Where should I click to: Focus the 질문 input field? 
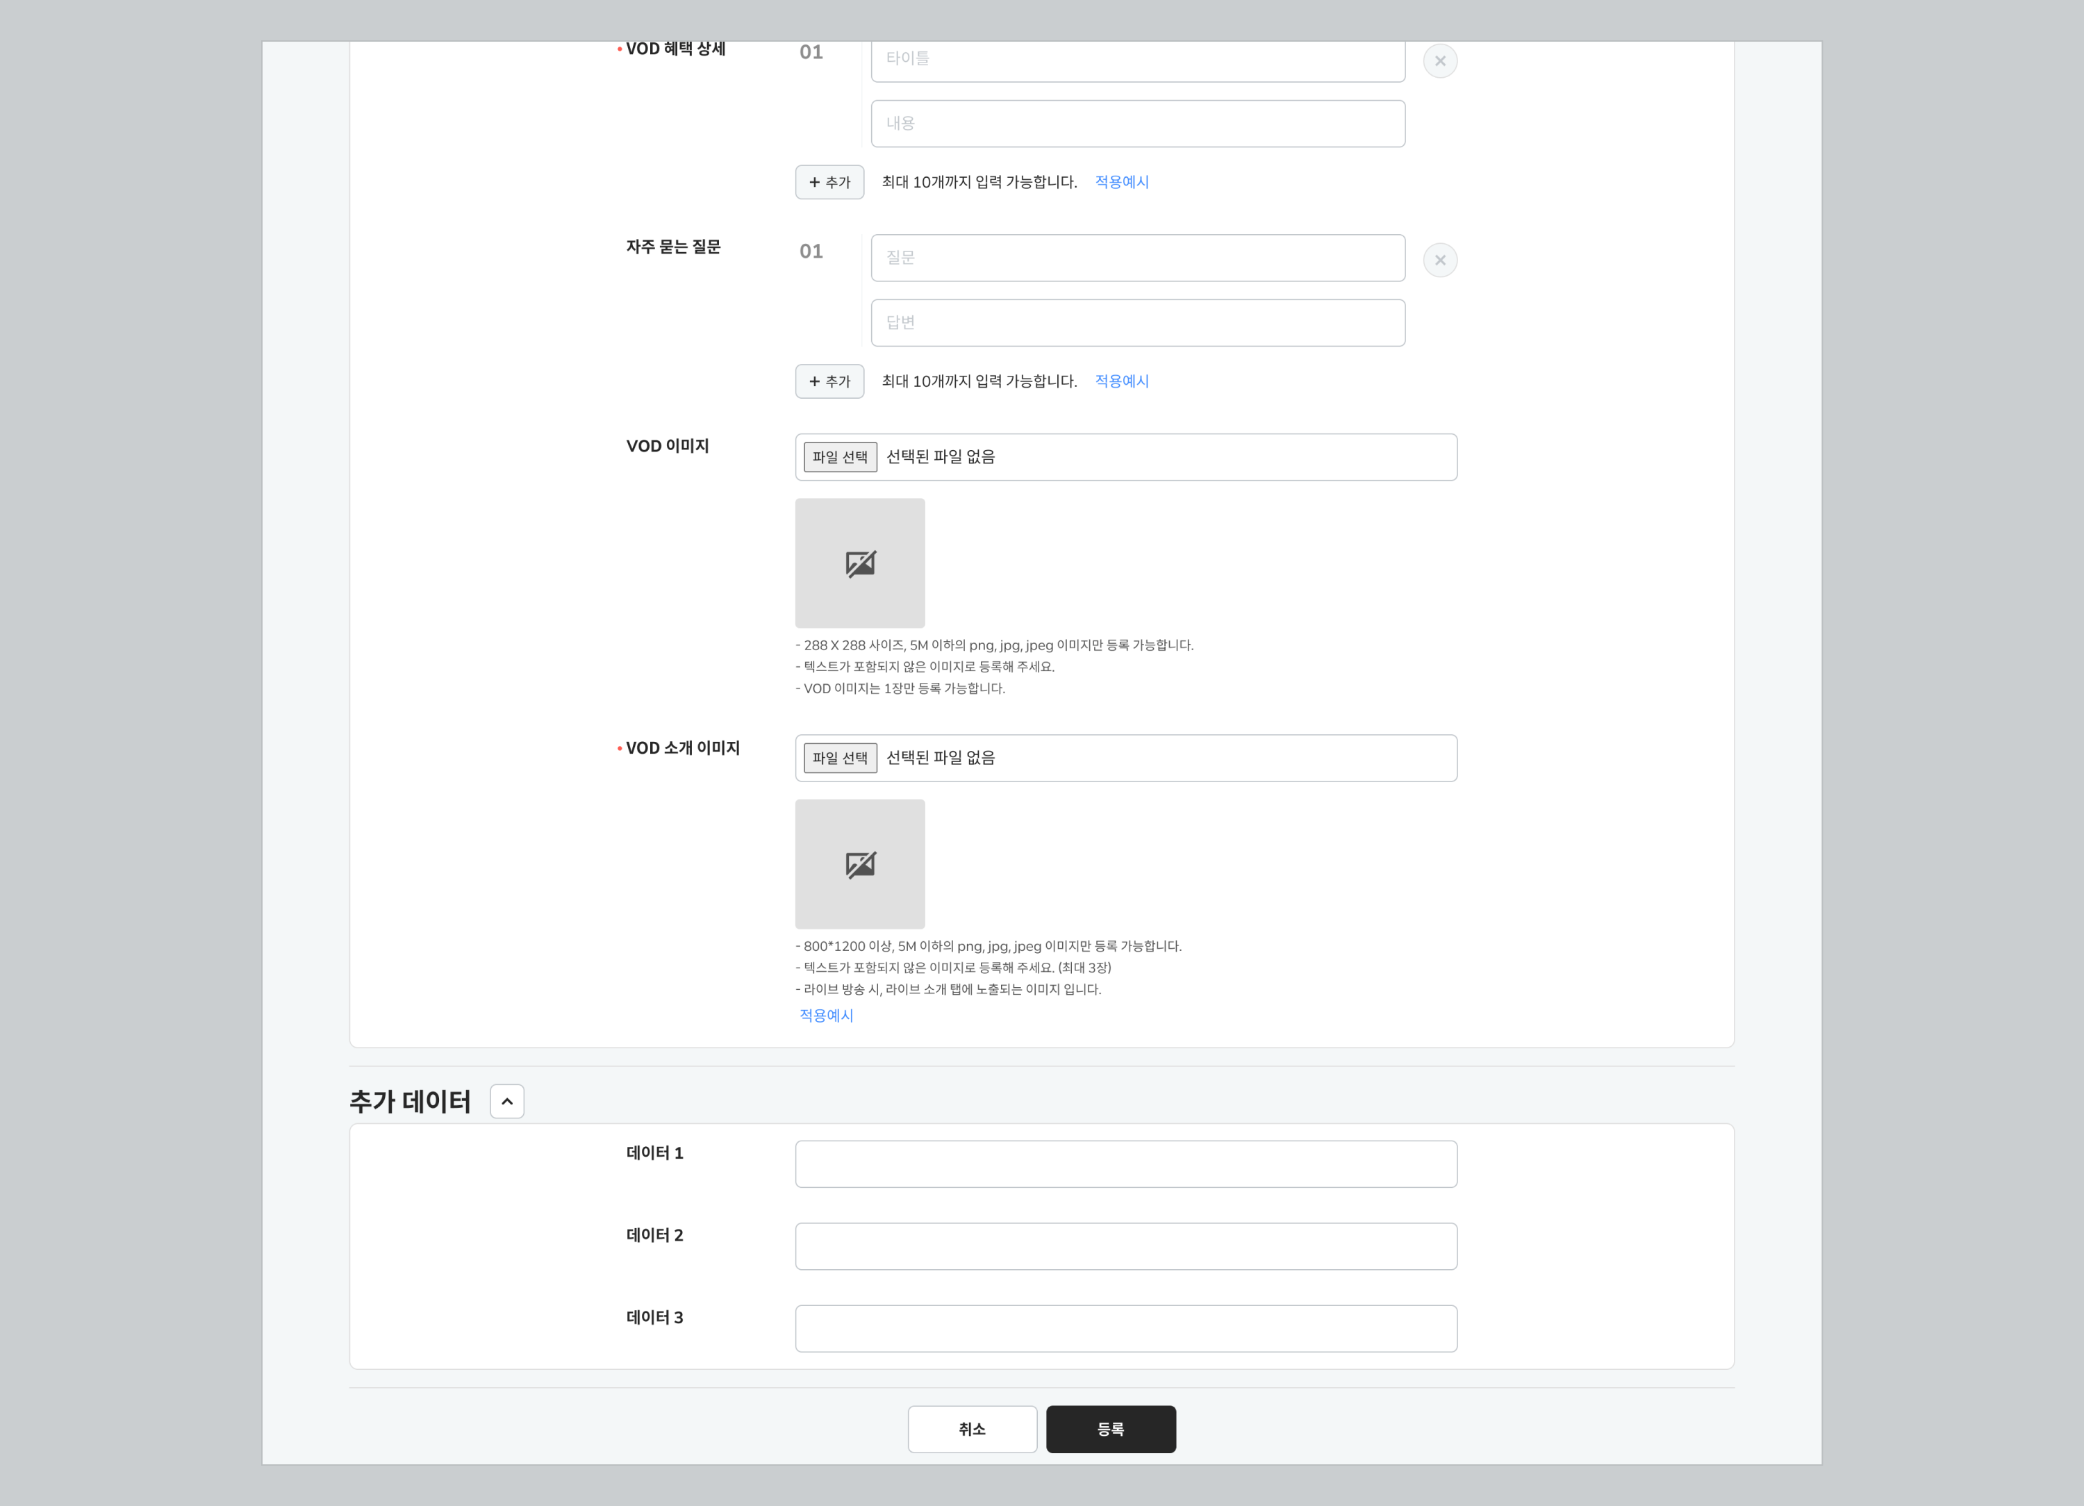[1136, 258]
